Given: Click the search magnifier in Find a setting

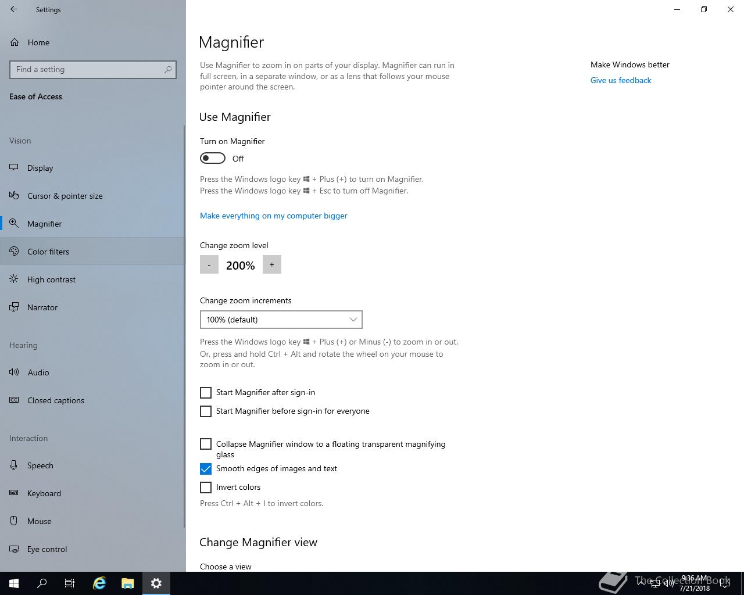Looking at the screenshot, I should (x=168, y=69).
